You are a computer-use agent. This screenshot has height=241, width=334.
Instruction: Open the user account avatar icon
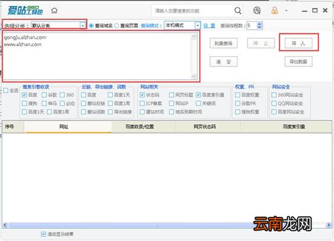coord(275,10)
